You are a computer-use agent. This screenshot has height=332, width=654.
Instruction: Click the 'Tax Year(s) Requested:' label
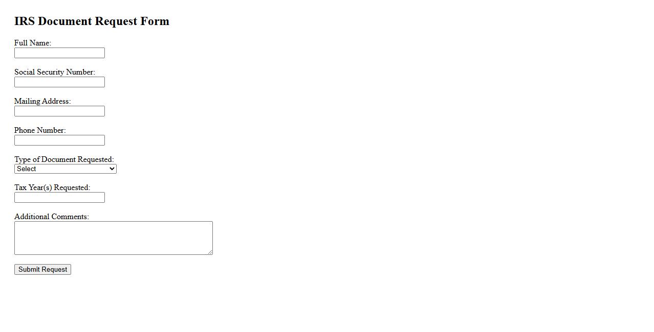52,187
